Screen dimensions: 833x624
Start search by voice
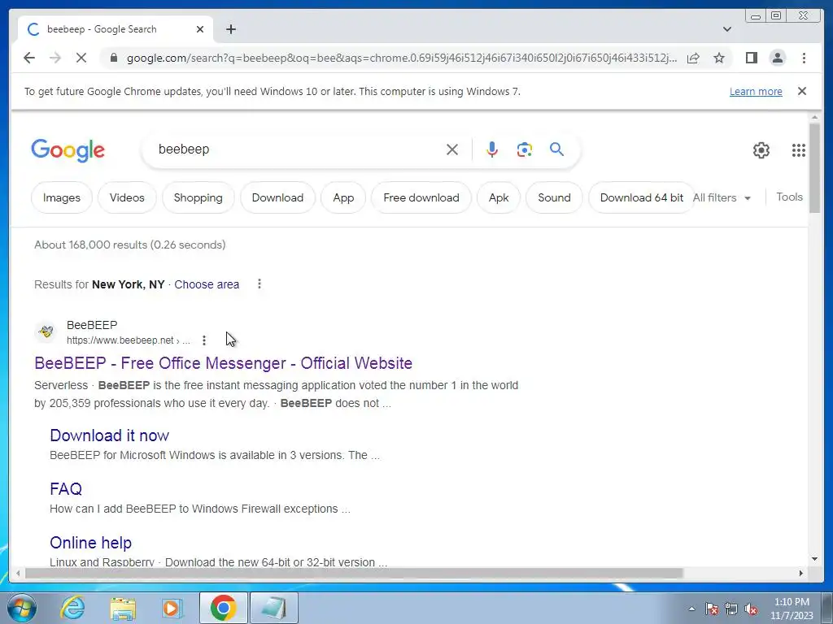tap(492, 149)
